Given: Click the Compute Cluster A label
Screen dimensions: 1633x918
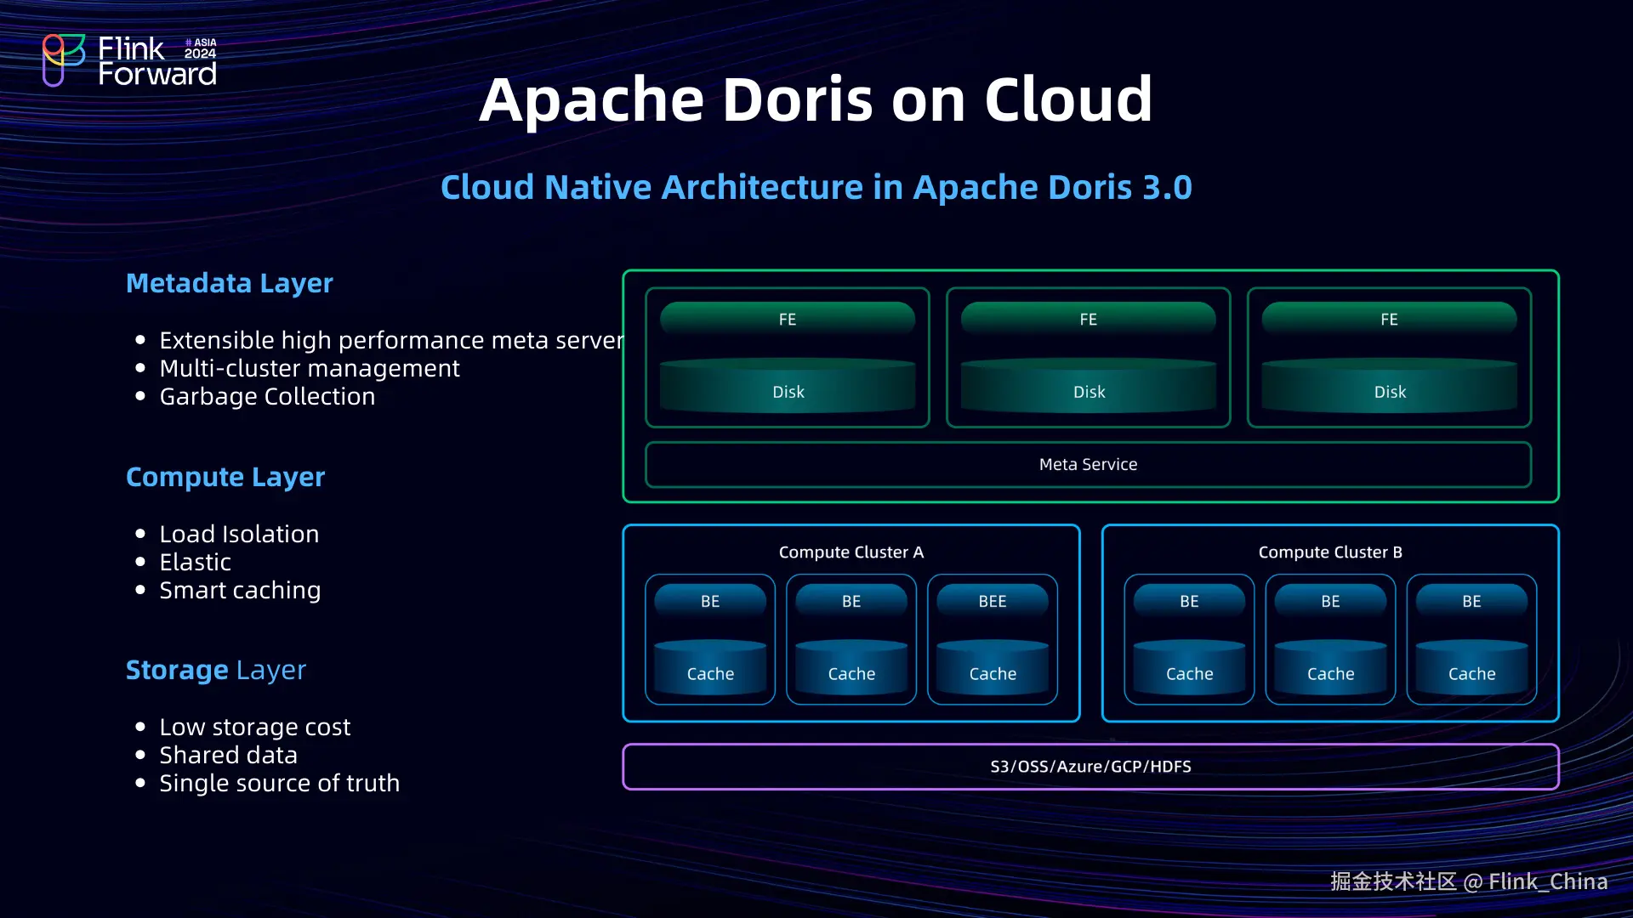Looking at the screenshot, I should pos(851,552).
